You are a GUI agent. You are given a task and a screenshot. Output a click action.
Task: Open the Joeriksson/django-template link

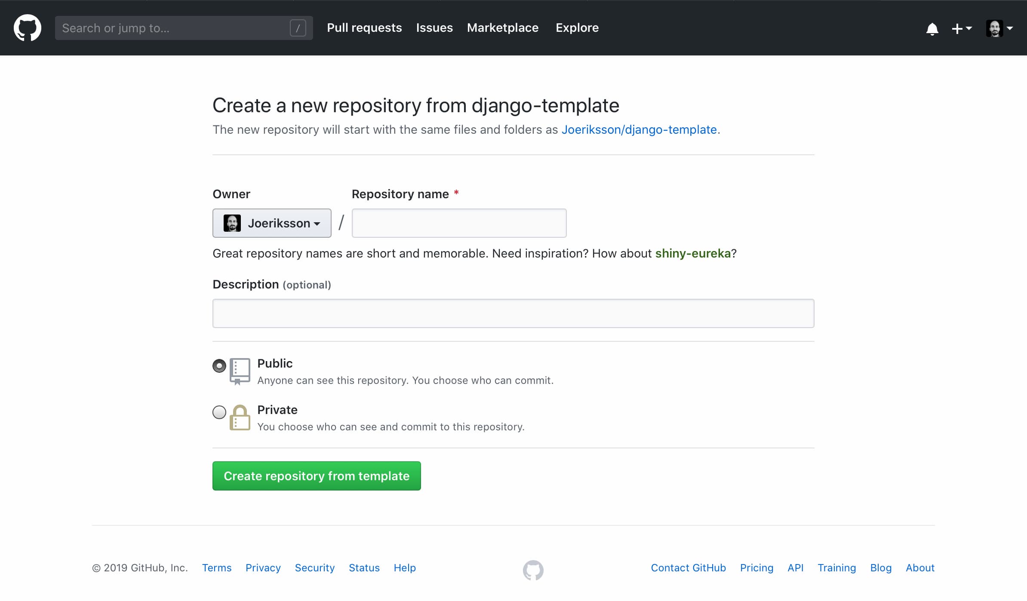pyautogui.click(x=639, y=129)
